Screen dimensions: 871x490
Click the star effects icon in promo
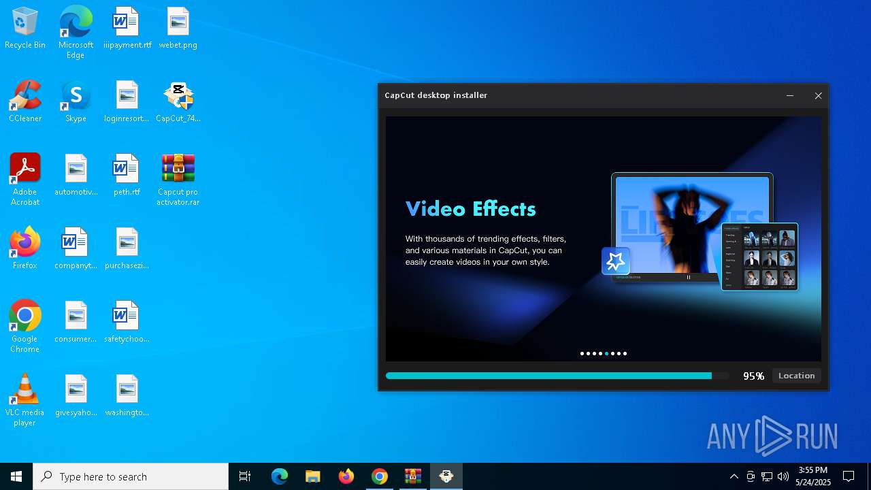click(x=616, y=261)
